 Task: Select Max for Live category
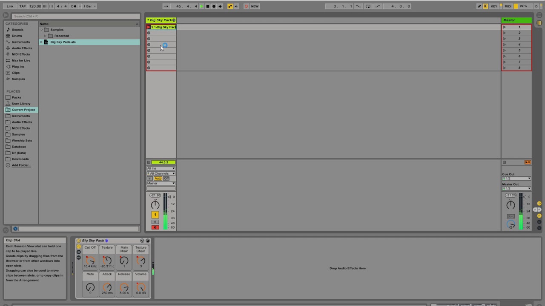pos(21,60)
